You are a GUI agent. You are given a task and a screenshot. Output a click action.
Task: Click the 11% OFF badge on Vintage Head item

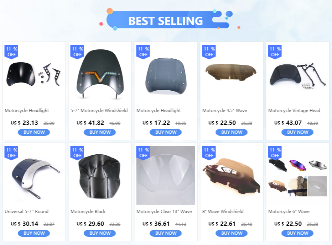[275, 52]
